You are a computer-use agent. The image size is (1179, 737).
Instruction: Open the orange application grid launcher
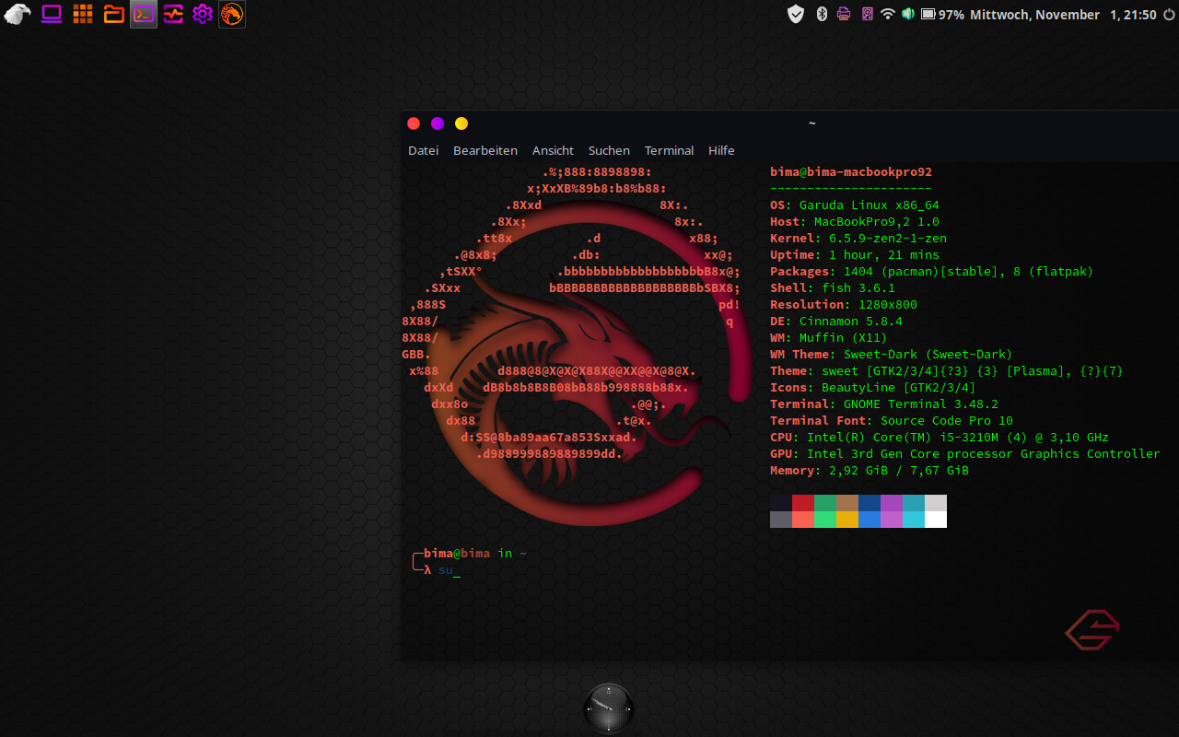[x=82, y=14]
